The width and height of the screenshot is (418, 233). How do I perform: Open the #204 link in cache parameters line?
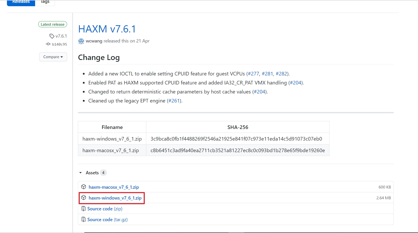coord(259,92)
